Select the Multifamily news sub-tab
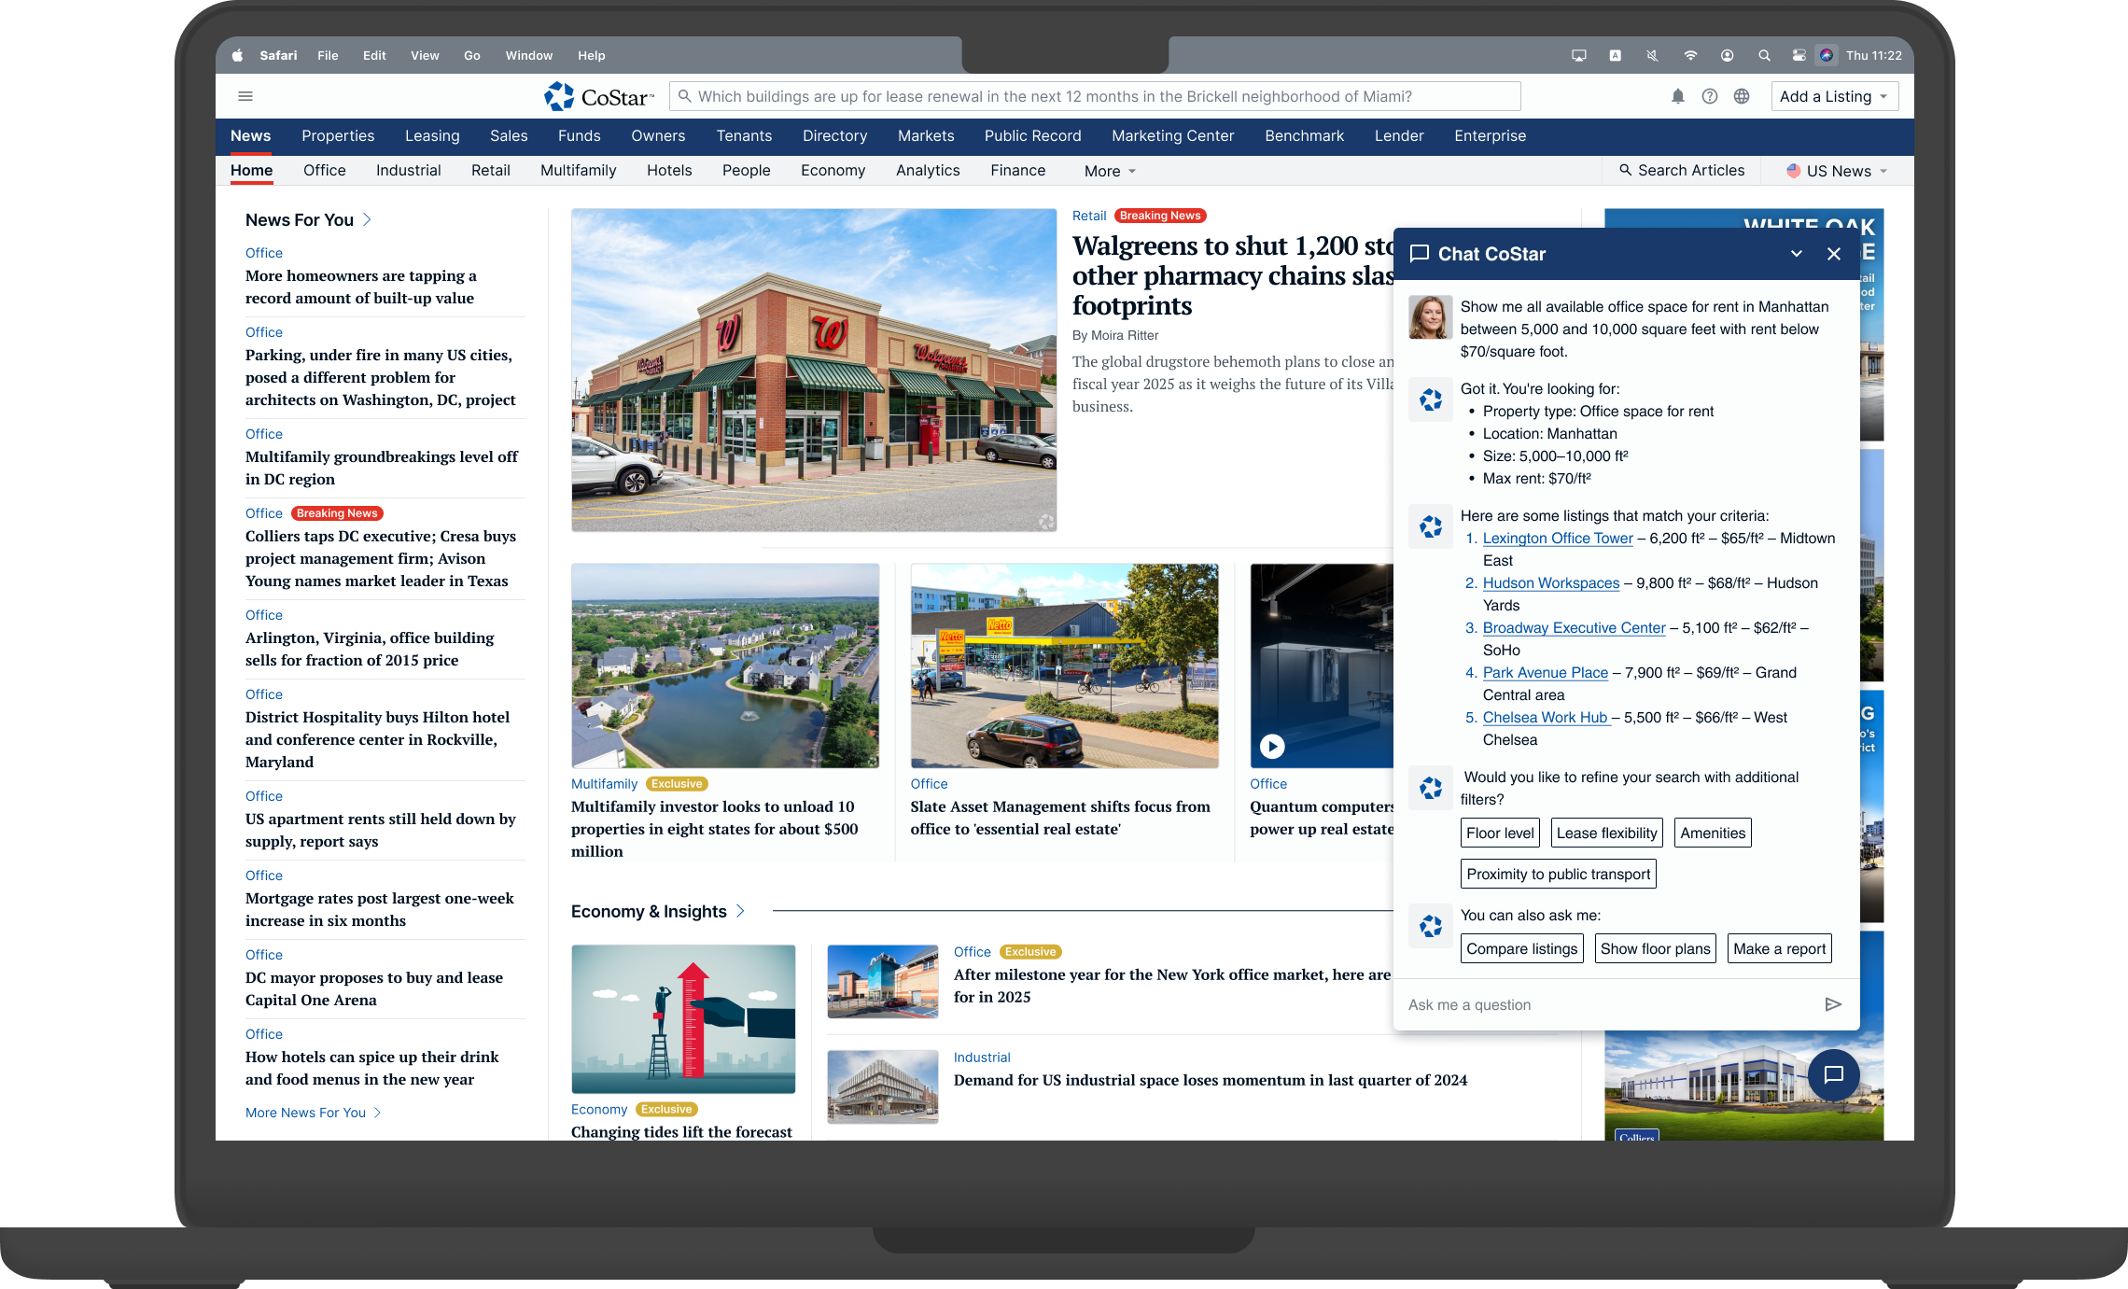This screenshot has height=1289, width=2128. pos(578,170)
